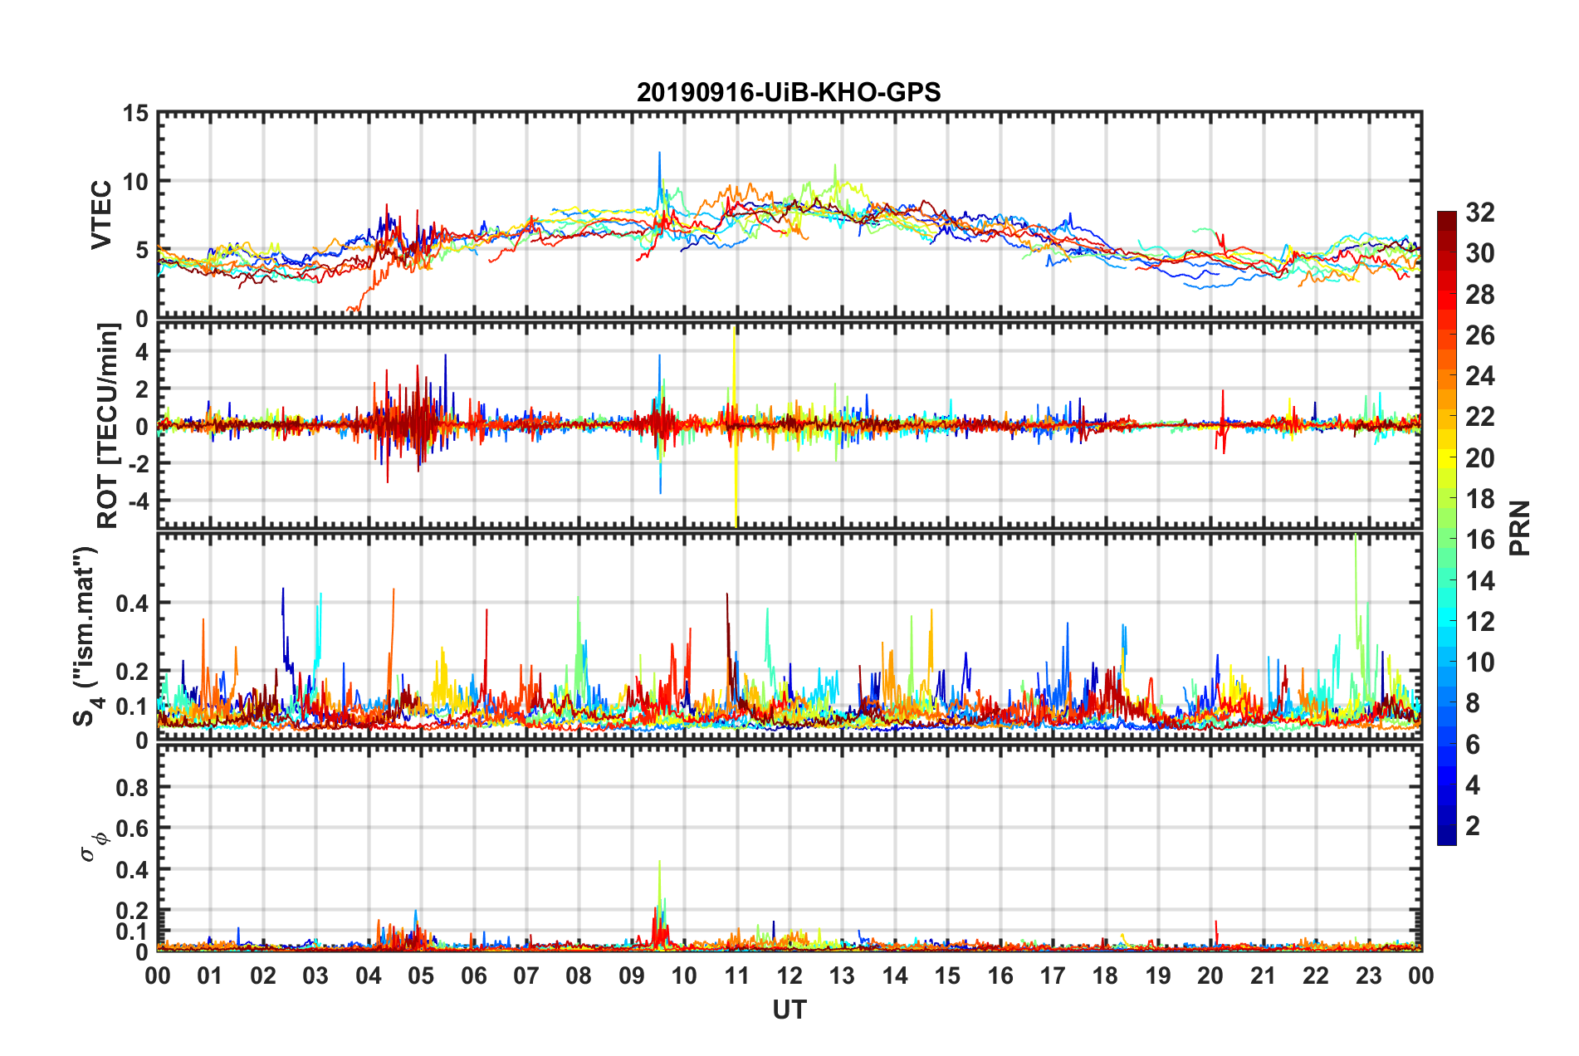Select x-axis tick label "09"
This screenshot has height=1056, width=1579.
(x=632, y=975)
